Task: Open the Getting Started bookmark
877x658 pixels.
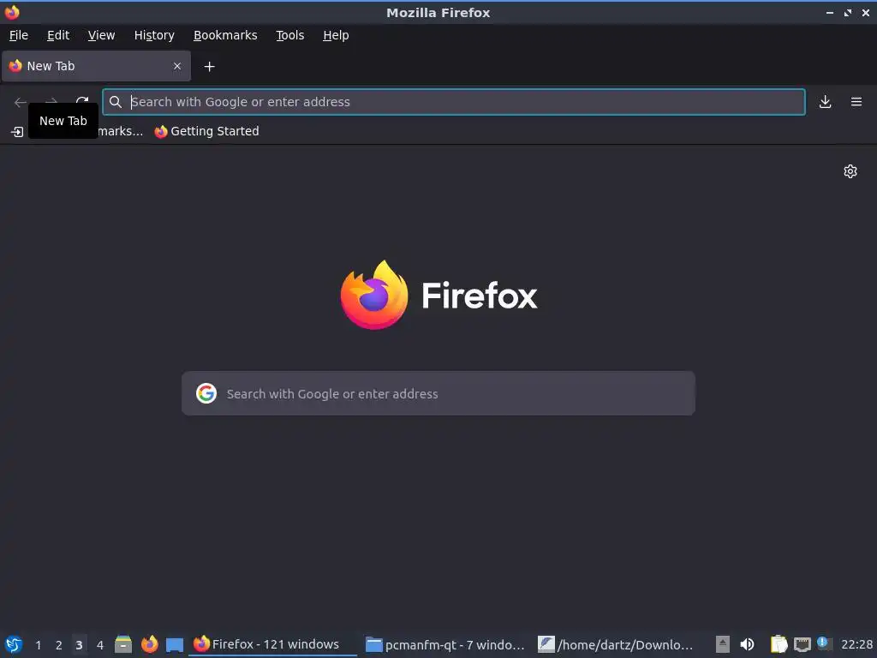Action: (x=207, y=131)
